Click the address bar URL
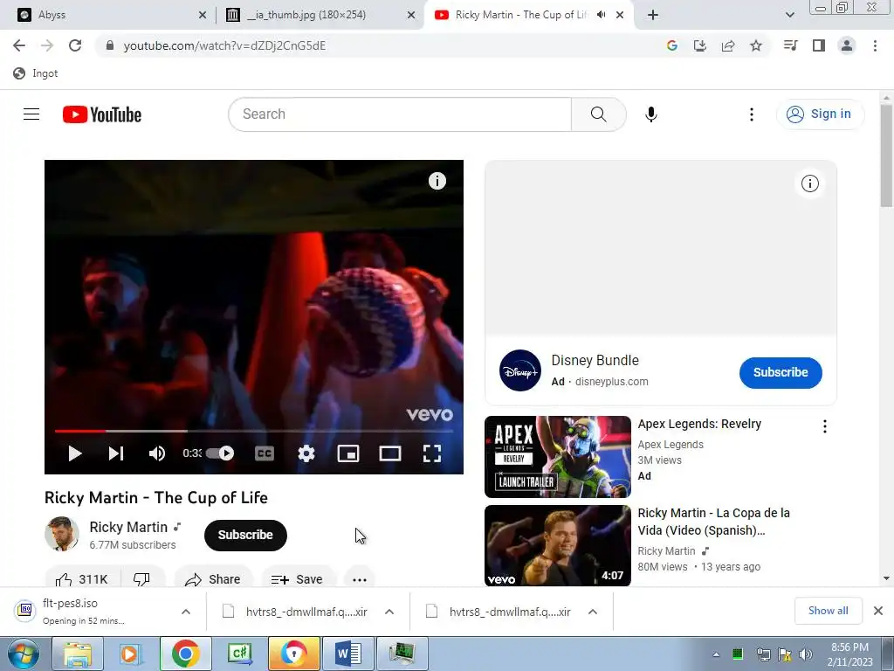This screenshot has width=894, height=671. (224, 45)
